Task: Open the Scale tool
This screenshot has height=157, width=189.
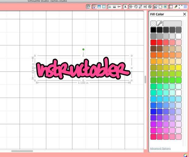Action: pos(141,7)
